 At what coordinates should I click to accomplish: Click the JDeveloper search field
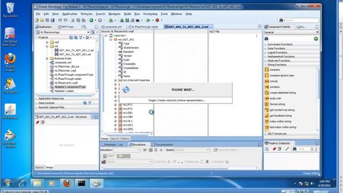[299, 20]
